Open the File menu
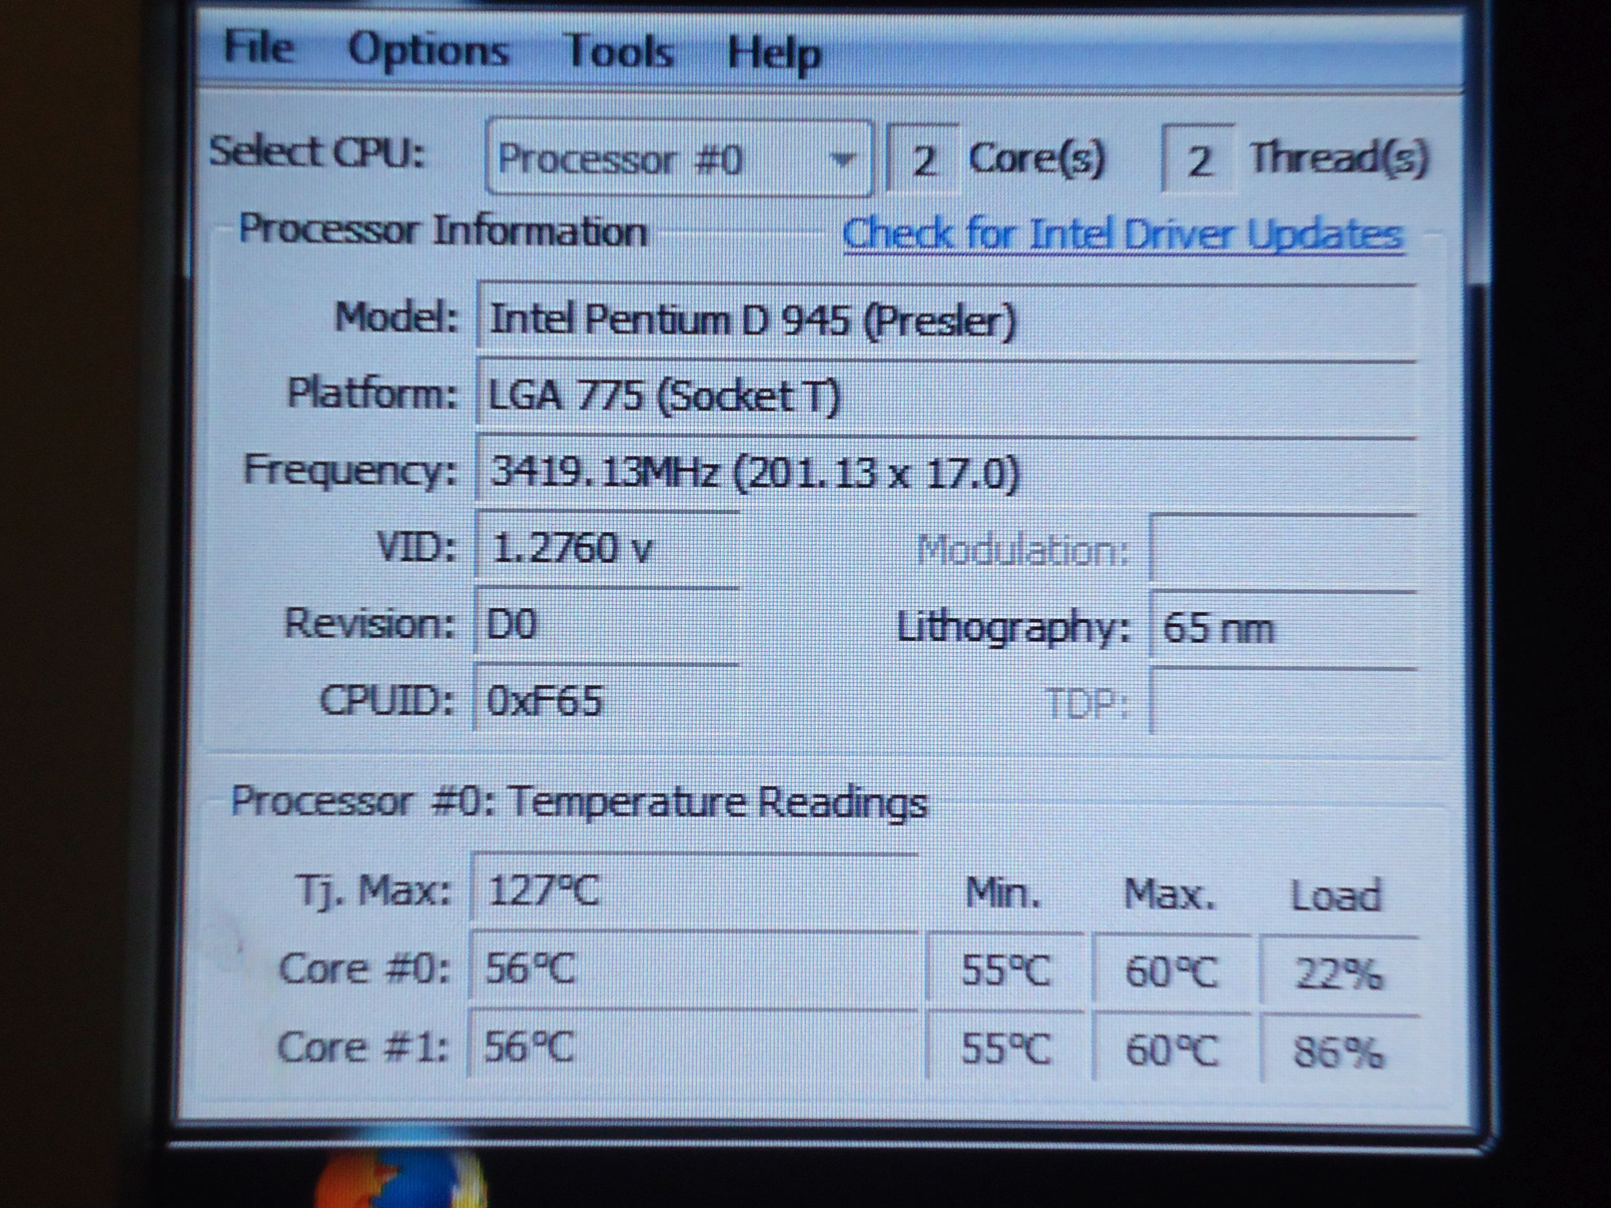 pos(258,49)
